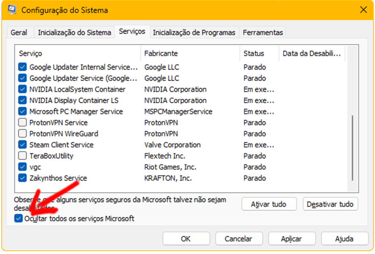The width and height of the screenshot is (375, 254).
Task: Click the Aplicar button
Action: (292, 239)
